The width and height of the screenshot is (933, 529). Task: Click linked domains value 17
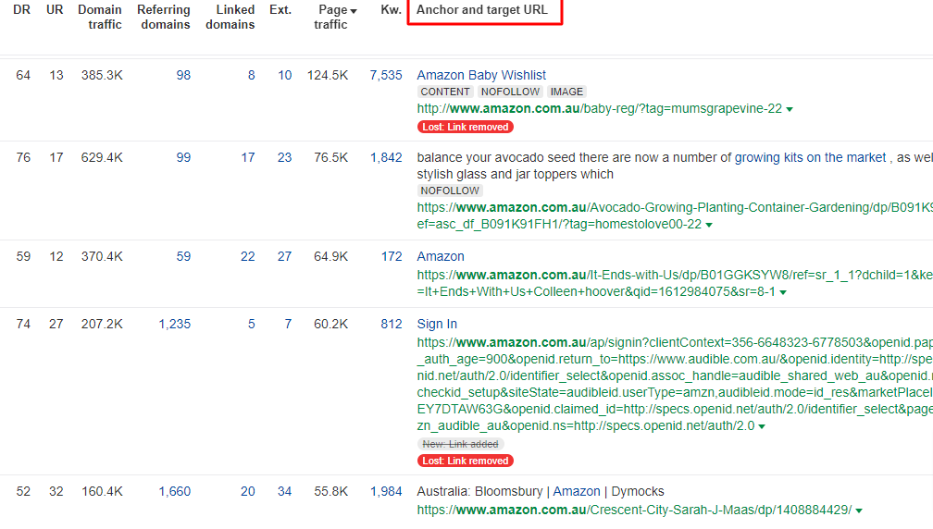(x=247, y=157)
